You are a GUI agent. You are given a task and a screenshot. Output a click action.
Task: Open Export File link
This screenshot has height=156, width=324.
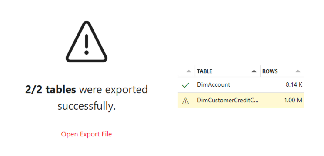click(x=87, y=134)
